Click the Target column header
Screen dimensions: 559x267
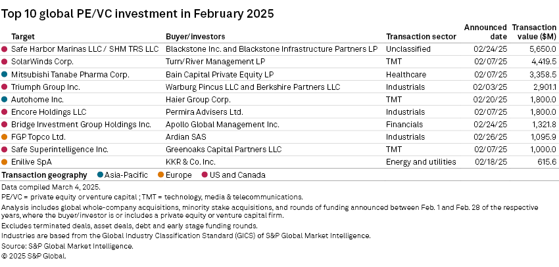[x=24, y=37]
